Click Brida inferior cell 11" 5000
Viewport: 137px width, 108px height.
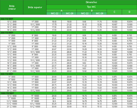12,79
